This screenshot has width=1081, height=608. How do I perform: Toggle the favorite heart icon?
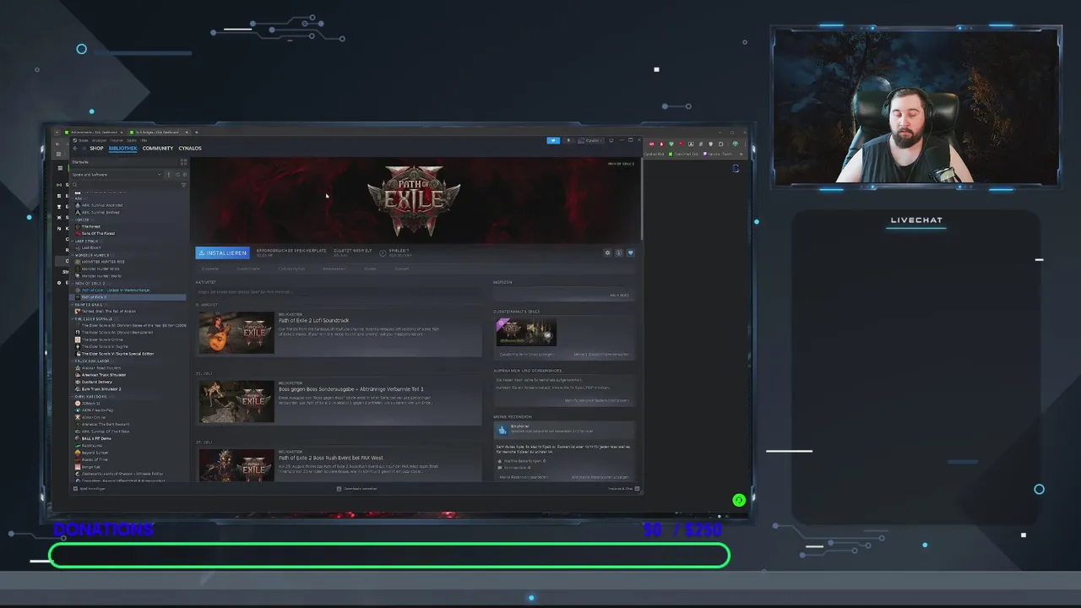tap(630, 252)
